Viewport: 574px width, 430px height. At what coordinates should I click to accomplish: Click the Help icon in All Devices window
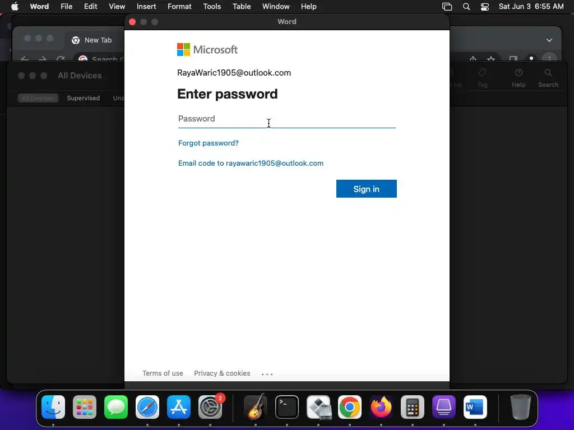519,77
